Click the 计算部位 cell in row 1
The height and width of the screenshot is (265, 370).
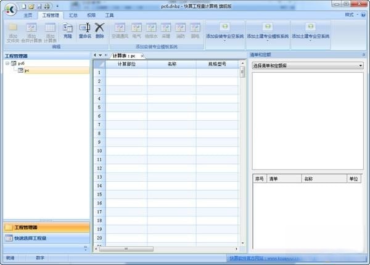tap(126, 73)
